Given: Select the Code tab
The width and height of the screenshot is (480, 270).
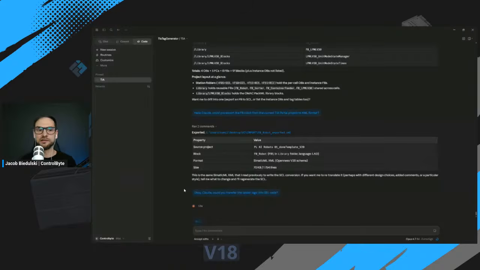Looking at the screenshot, I should pos(142,42).
